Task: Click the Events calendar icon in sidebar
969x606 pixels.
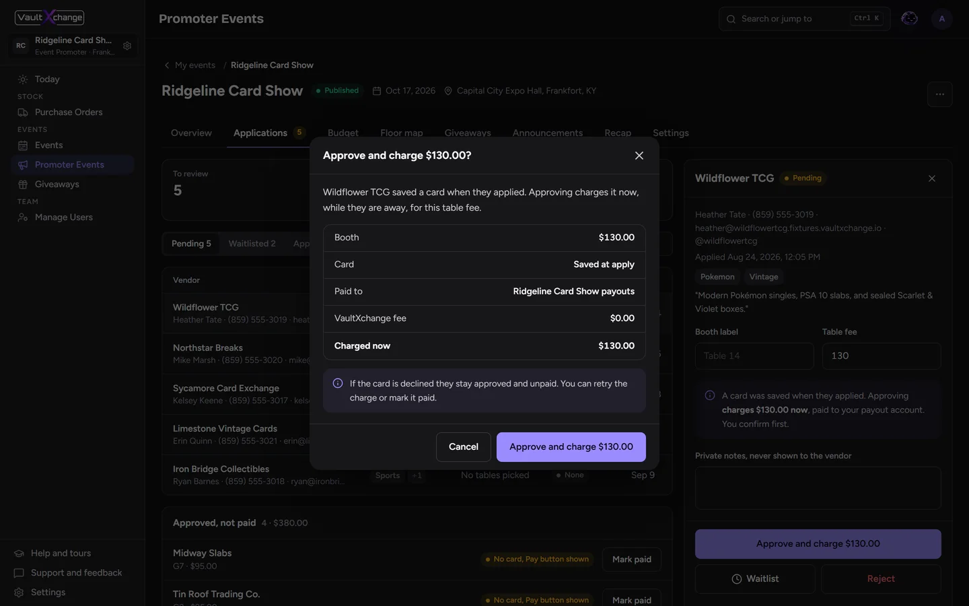Action: point(23,145)
